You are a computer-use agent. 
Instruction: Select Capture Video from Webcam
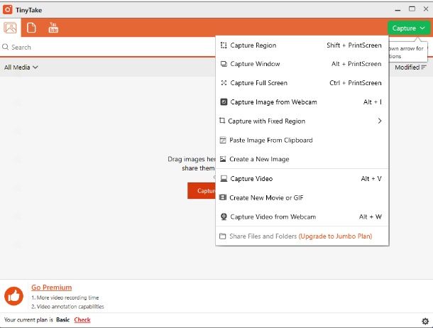[x=302, y=217]
